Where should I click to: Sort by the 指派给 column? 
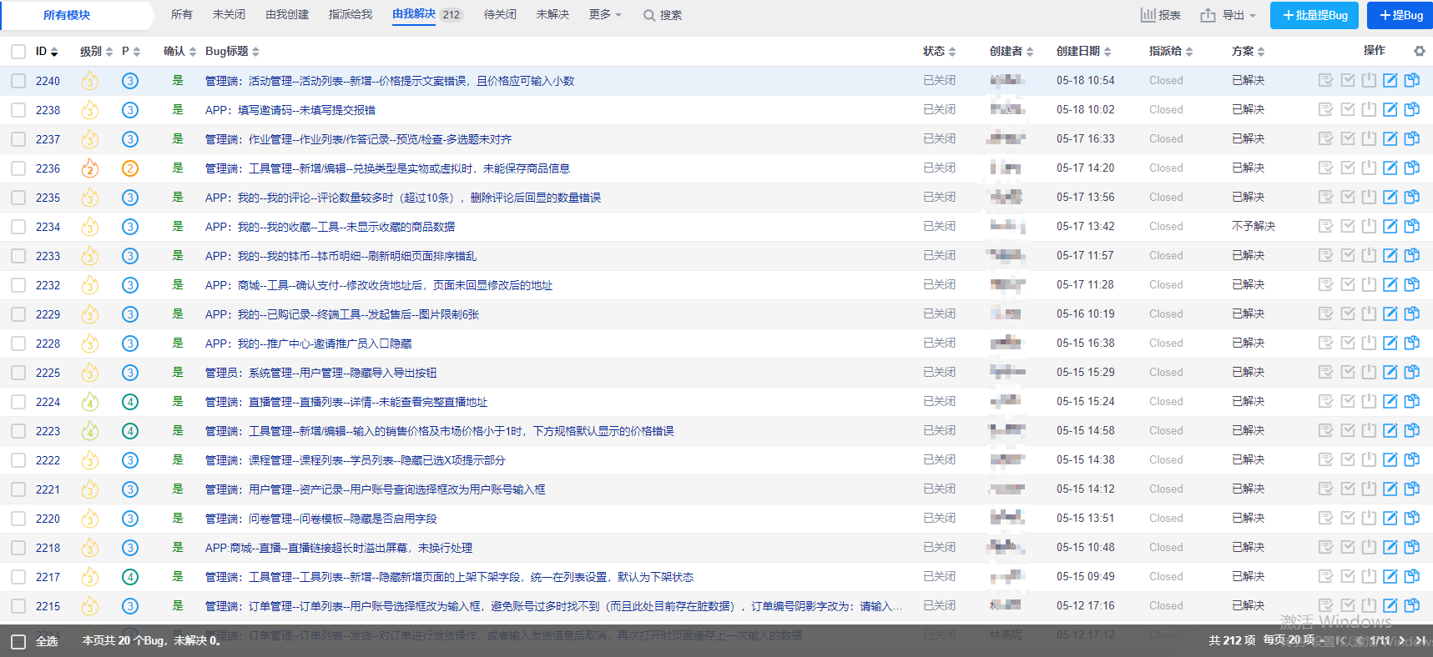click(x=1171, y=52)
